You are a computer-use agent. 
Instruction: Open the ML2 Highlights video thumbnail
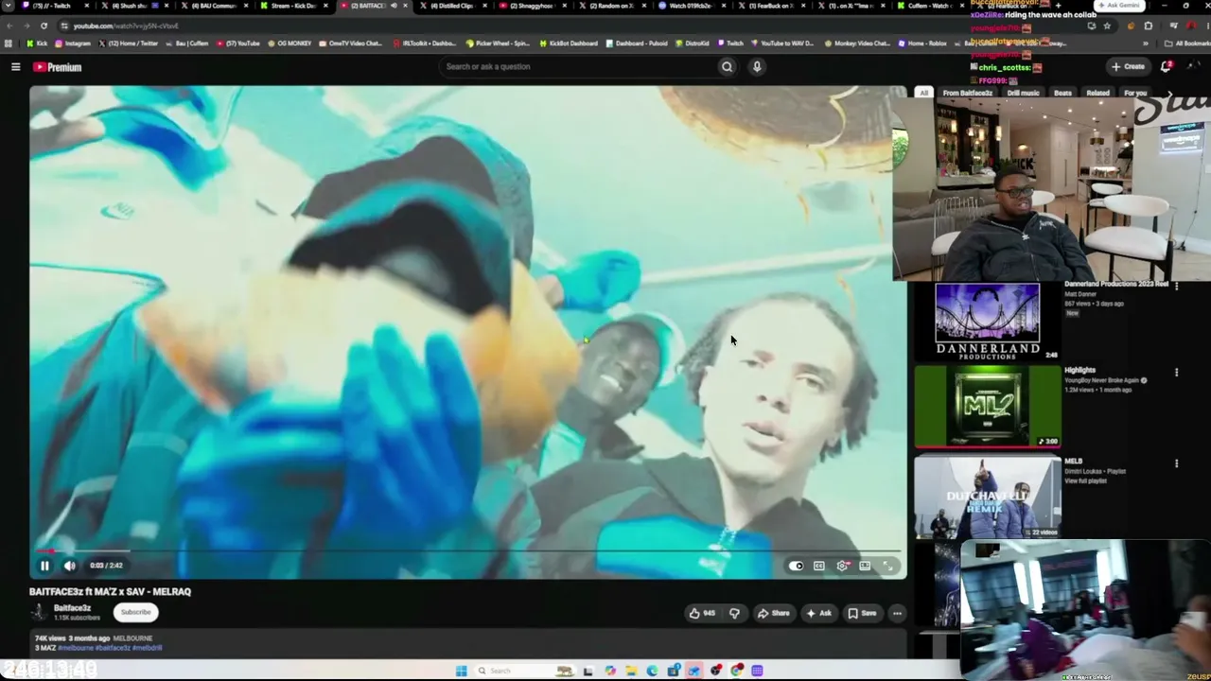pyautogui.click(x=987, y=406)
